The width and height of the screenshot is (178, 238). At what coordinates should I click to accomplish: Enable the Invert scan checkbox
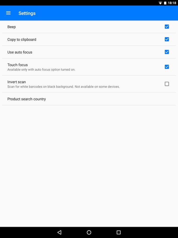[x=167, y=84]
